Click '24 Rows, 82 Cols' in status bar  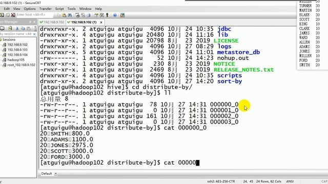click(269, 181)
